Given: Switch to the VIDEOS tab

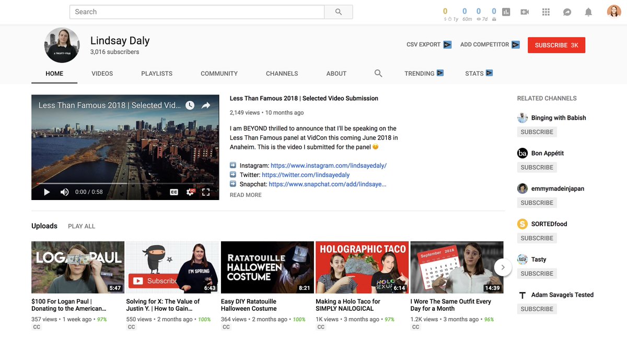Looking at the screenshot, I should (102, 74).
